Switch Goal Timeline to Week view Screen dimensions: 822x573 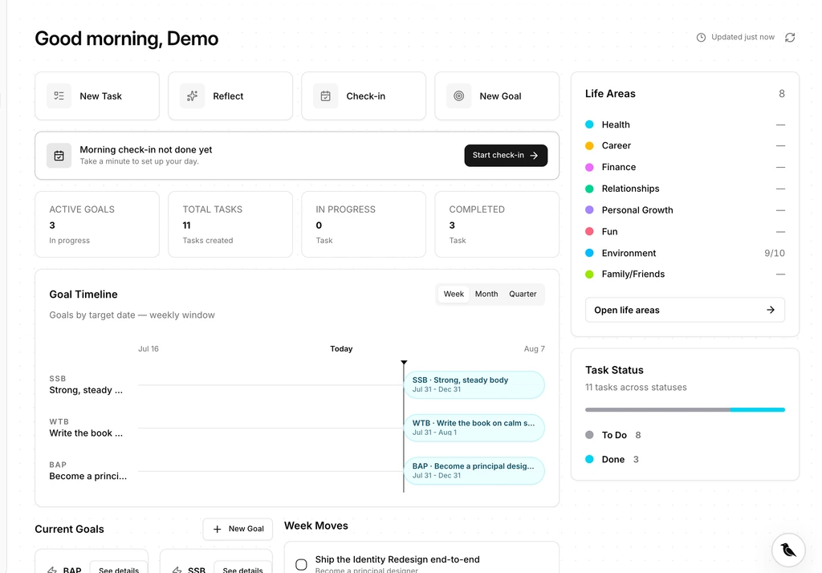click(454, 294)
